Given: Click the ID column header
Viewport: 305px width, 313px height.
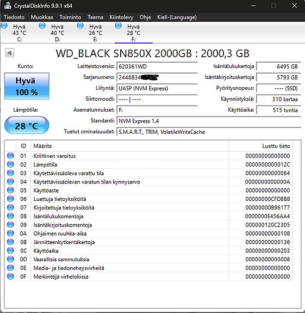Looking at the screenshot, I should (x=23, y=146).
